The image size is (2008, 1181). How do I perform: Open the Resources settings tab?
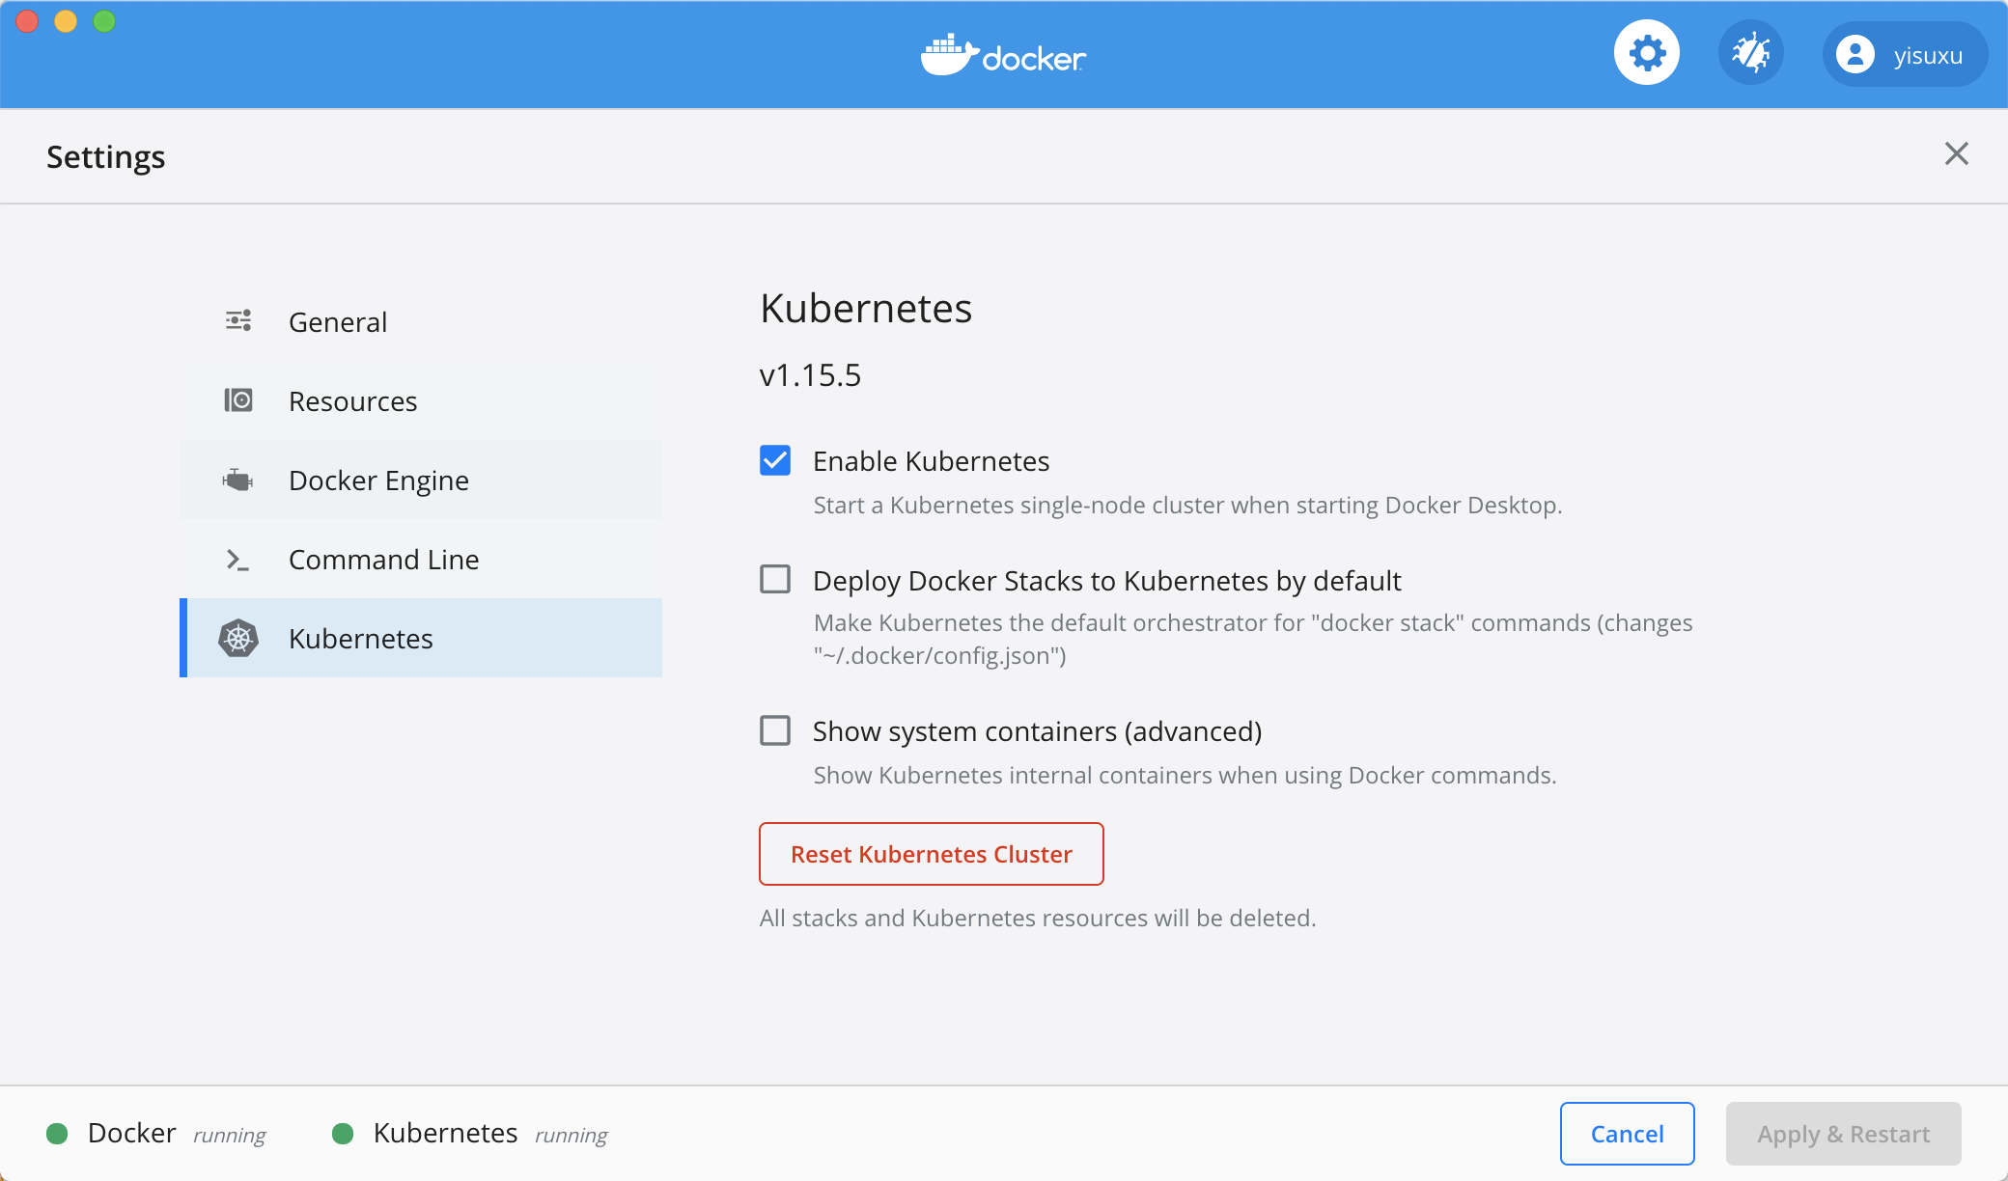[353, 401]
